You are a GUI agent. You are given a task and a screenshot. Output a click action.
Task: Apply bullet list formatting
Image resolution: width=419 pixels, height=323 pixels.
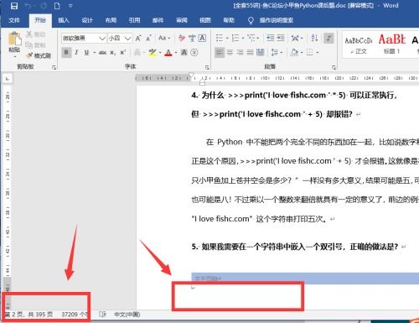click(x=220, y=38)
